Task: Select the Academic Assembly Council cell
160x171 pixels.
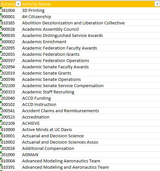Action: 91,29
